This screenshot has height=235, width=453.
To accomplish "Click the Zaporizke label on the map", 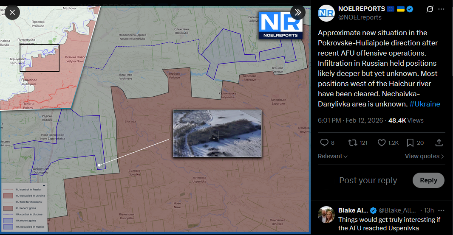I will click(x=278, y=101).
